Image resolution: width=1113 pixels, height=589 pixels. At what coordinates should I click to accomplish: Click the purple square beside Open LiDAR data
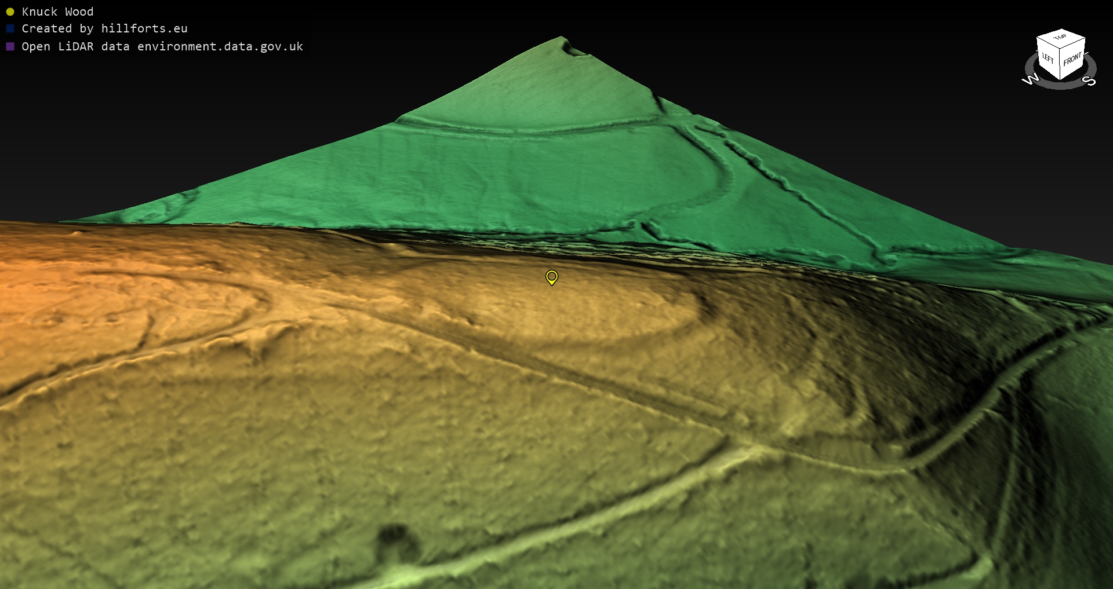pos(10,46)
